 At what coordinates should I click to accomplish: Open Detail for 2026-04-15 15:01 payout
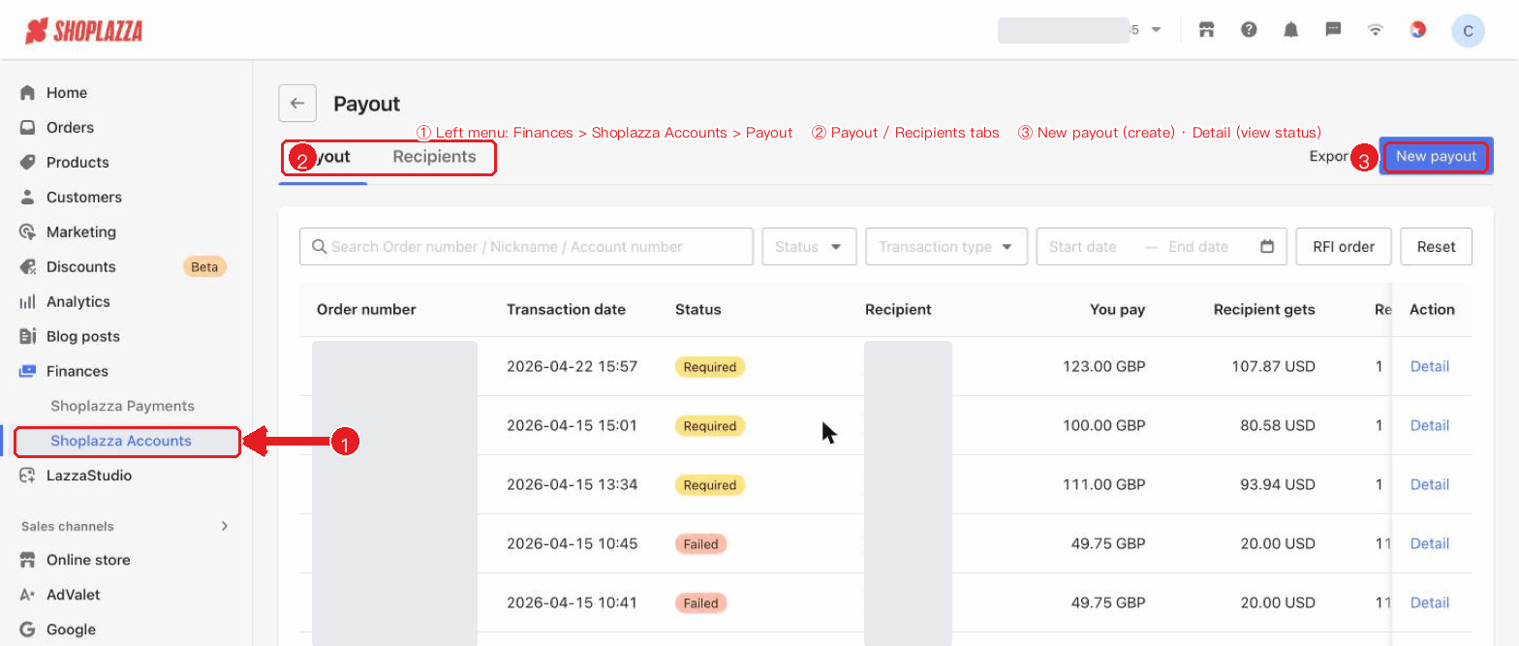pos(1430,426)
